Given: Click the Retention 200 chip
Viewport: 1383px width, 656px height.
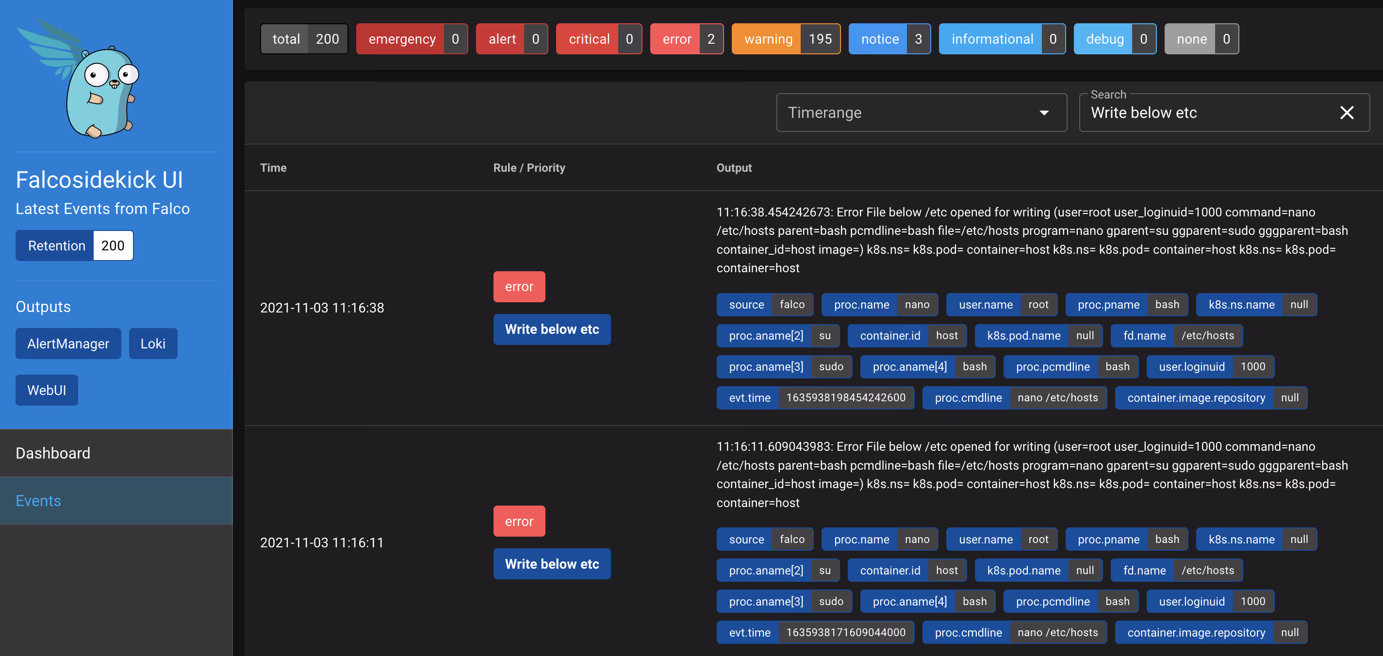Looking at the screenshot, I should pyautogui.click(x=74, y=246).
